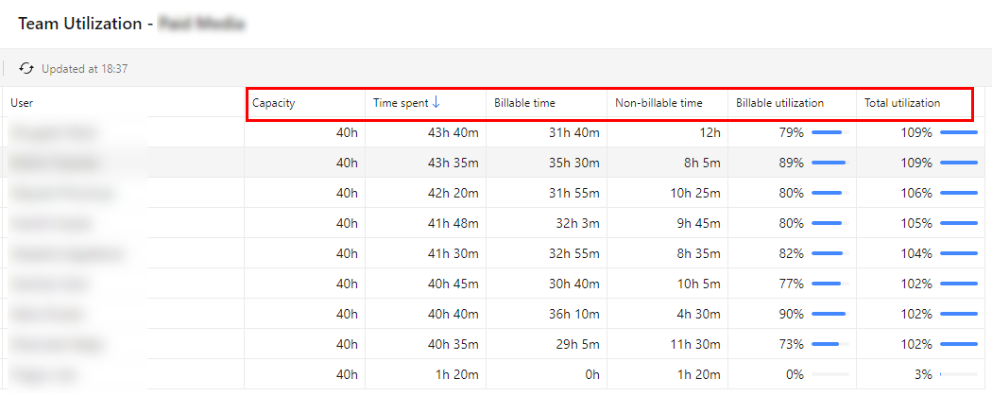Sort by the Billable time column header
This screenshot has width=992, height=396.
pyautogui.click(x=524, y=103)
